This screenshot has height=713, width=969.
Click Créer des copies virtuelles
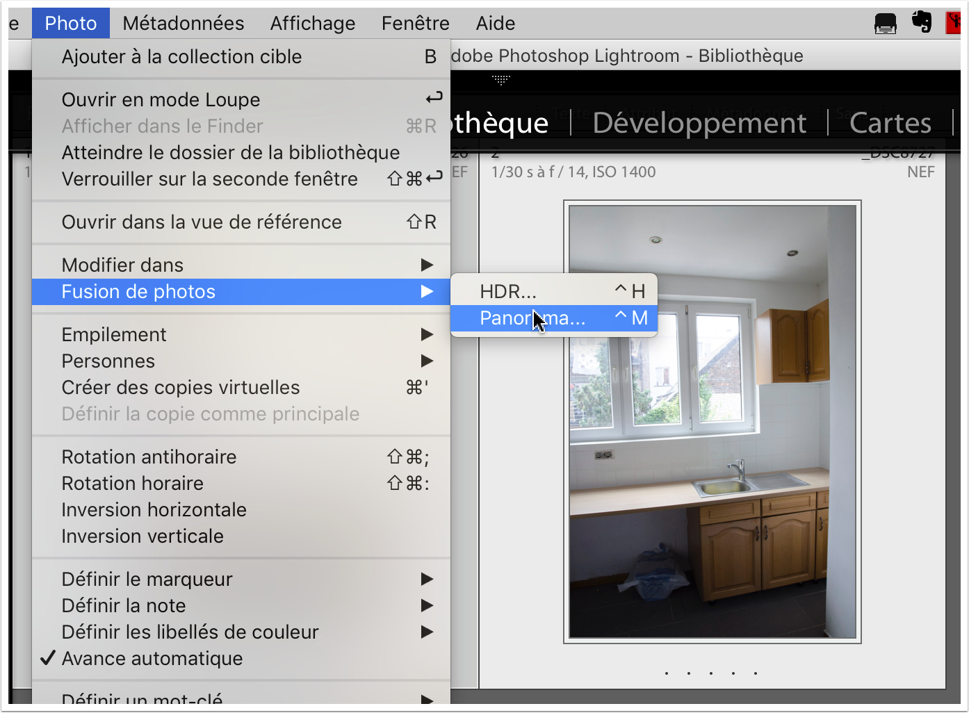(181, 387)
